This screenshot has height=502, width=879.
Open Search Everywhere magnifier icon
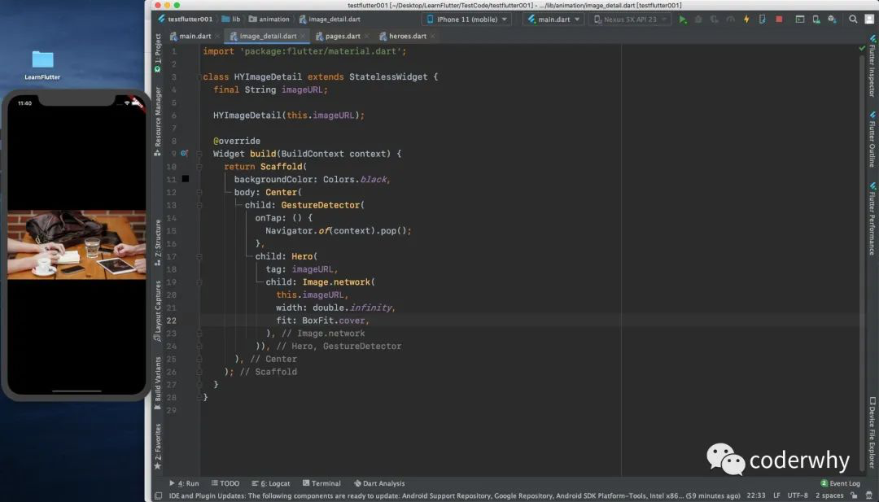tap(853, 19)
